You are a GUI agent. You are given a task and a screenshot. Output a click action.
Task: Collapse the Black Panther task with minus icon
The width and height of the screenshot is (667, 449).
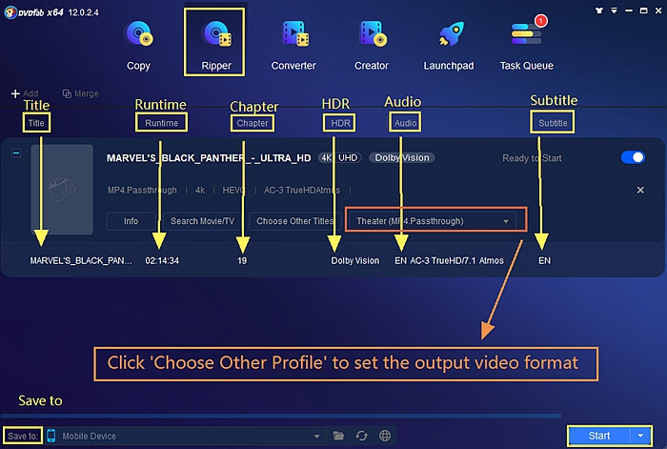click(x=16, y=153)
